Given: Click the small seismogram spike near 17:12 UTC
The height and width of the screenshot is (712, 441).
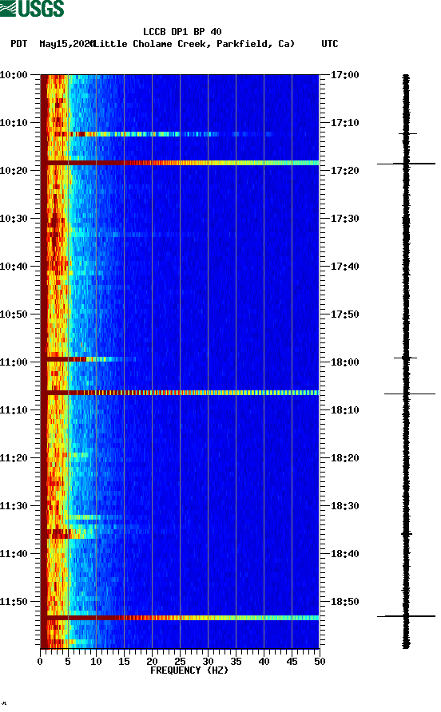Looking at the screenshot, I should 407,133.
